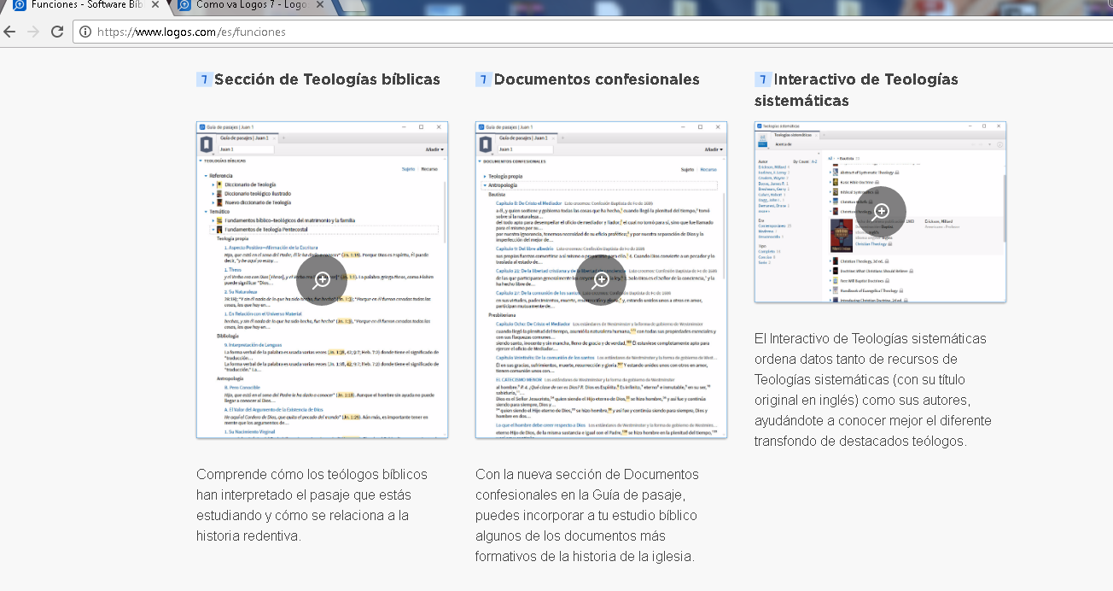Click the Logos favicon on the Como va Logos tab

coord(184,4)
